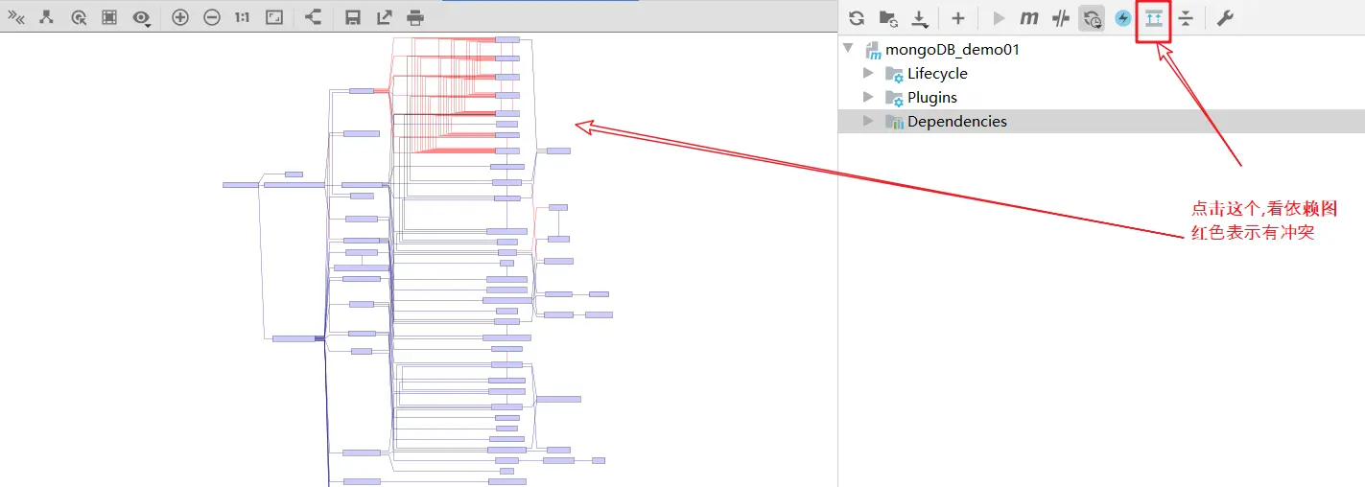The image size is (1365, 487).
Task: Expand the Dependencies node
Action: click(868, 121)
